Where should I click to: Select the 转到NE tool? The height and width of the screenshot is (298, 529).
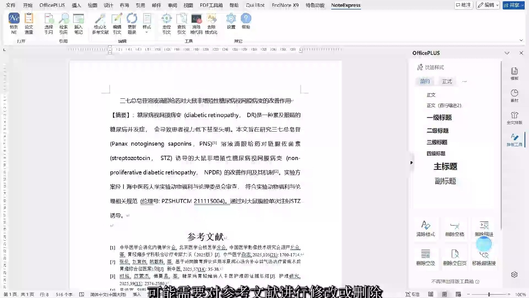(13, 23)
